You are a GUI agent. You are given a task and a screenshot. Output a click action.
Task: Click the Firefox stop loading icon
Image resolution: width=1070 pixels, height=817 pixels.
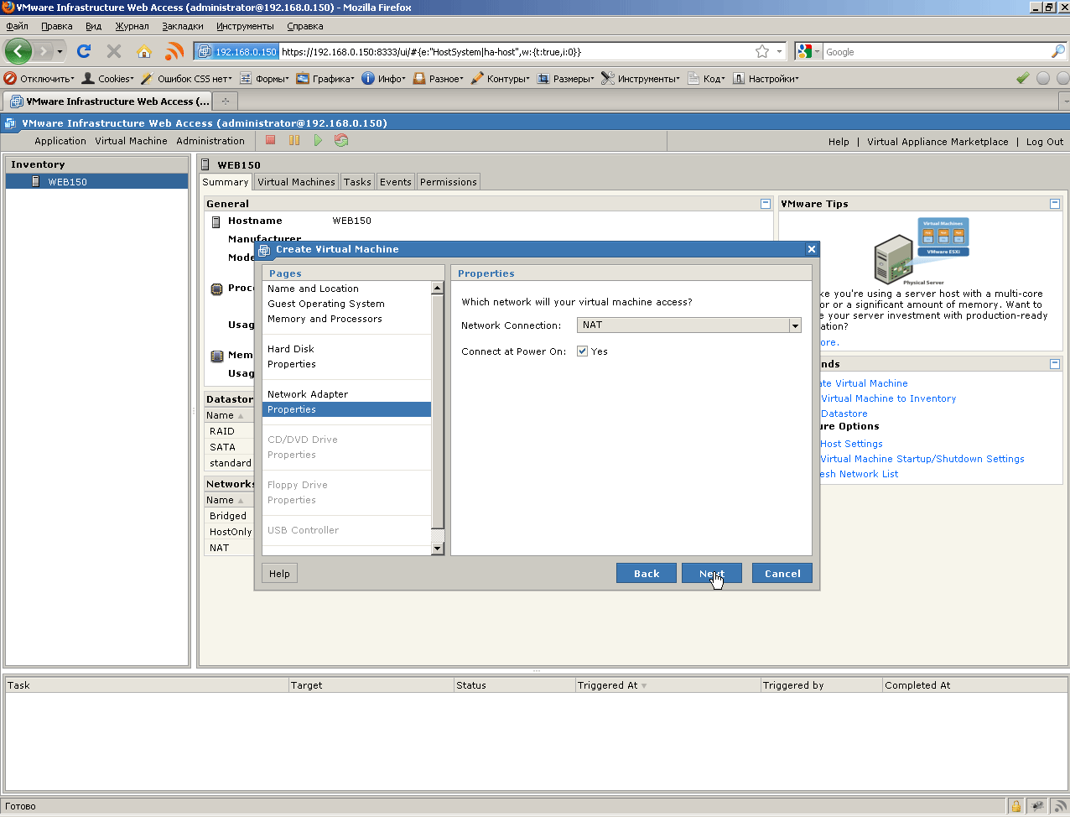(114, 51)
